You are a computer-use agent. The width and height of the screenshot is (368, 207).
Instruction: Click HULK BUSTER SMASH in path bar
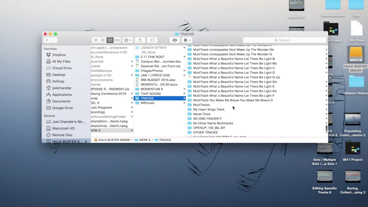(x=112, y=140)
